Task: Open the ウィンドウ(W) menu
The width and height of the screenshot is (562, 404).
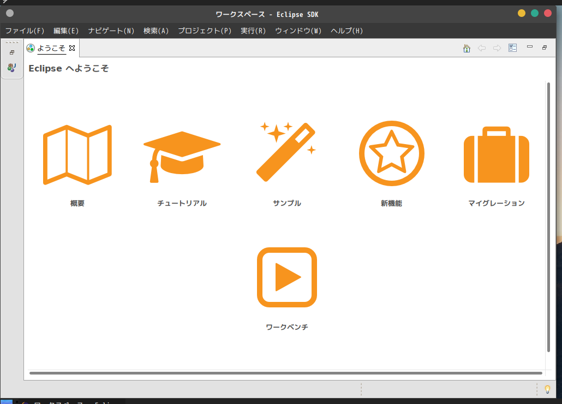Action: pos(298,31)
